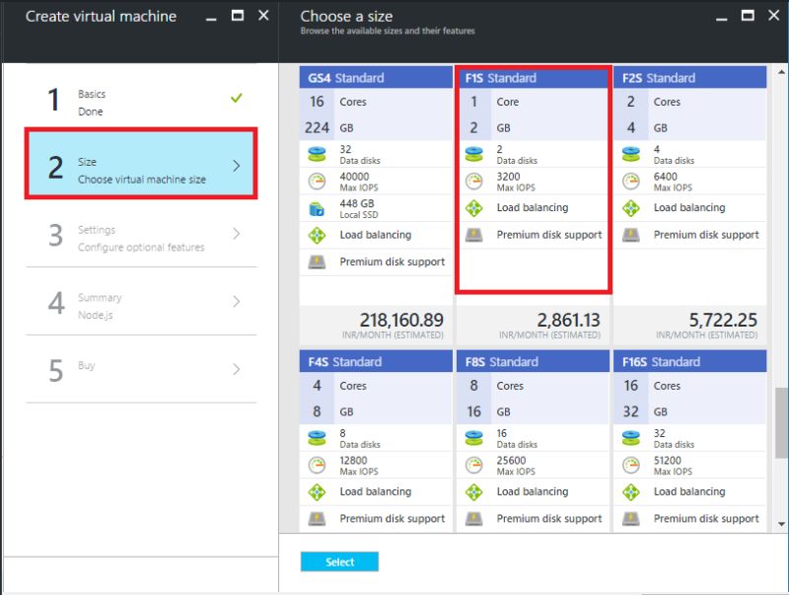Click the Data disks icon on F4S Standard

318,438
